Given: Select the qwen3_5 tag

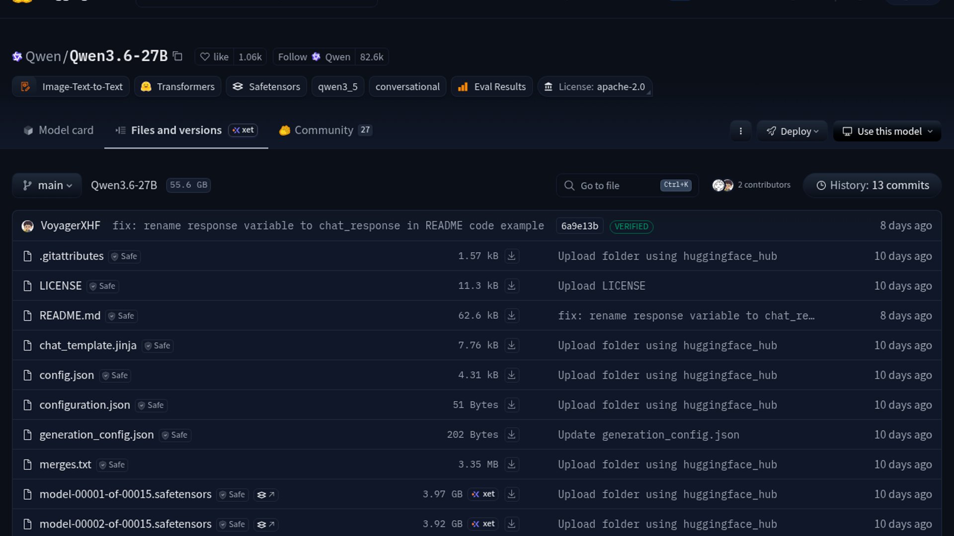Looking at the screenshot, I should [x=338, y=87].
